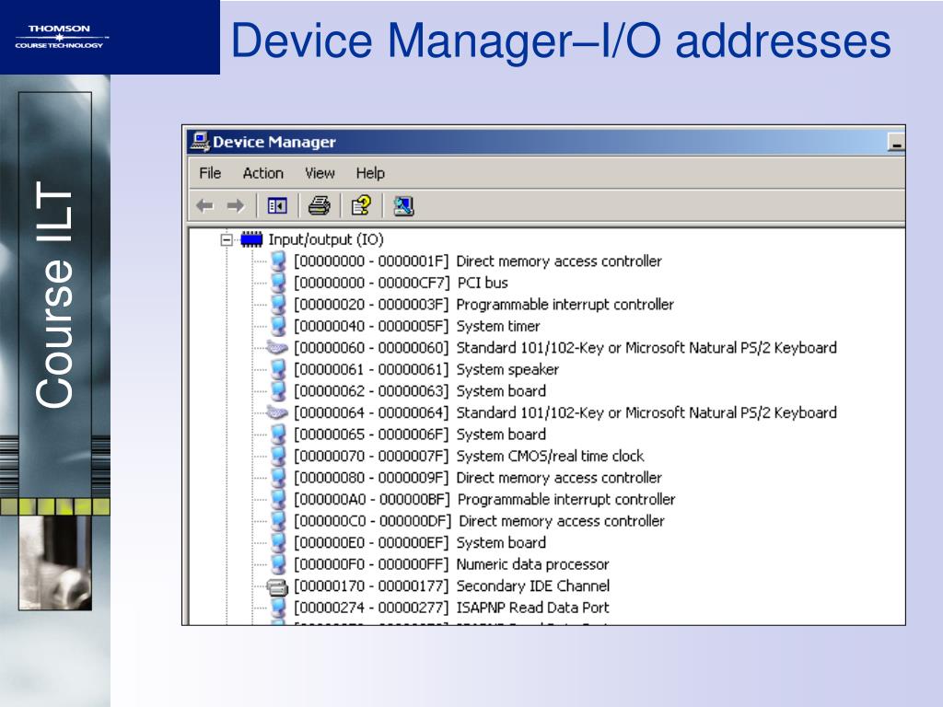
Task: Select ISAPNP Read Data Port at 00000274
Action: 451,608
